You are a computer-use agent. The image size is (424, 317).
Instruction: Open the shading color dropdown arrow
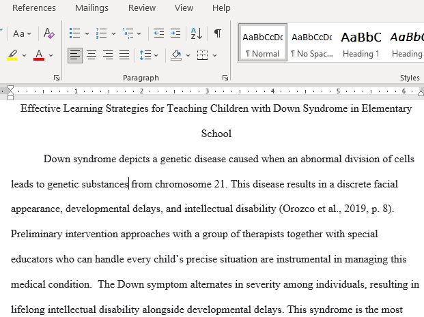click(x=188, y=56)
